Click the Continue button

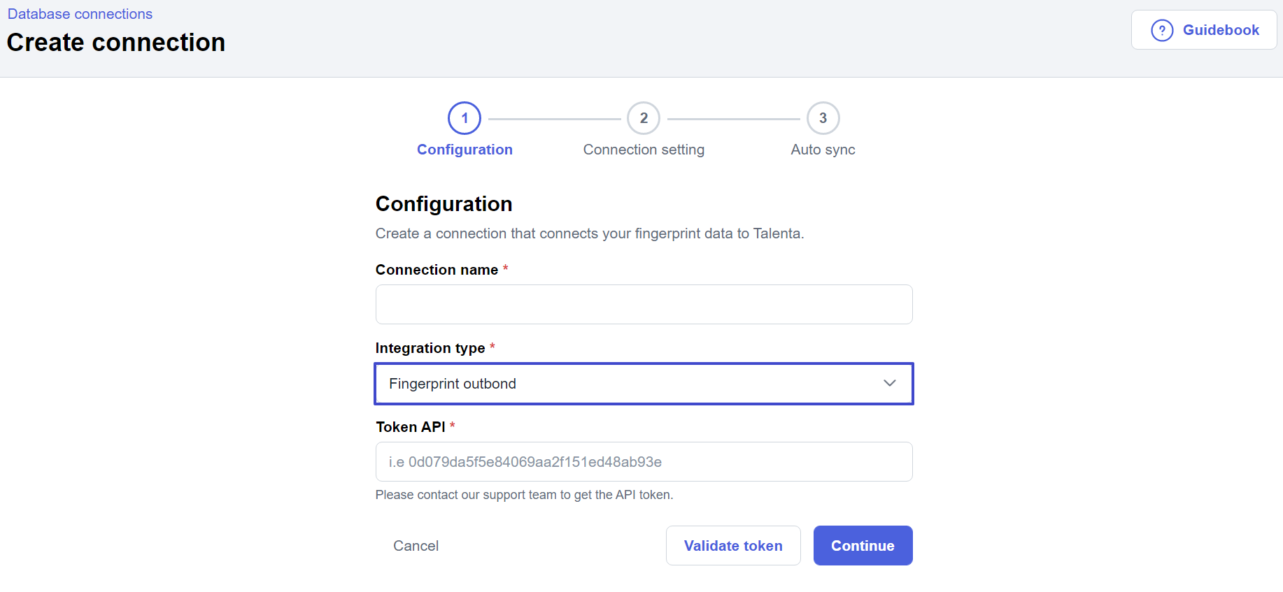coord(863,546)
